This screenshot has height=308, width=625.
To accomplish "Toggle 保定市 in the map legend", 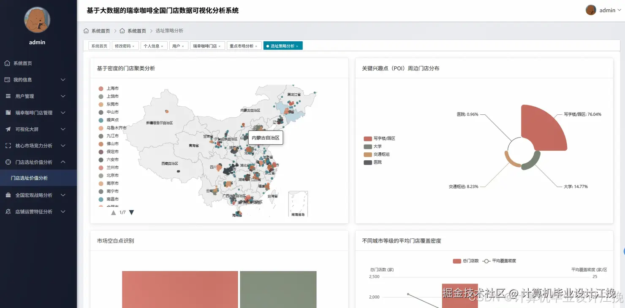I will 109,151.
